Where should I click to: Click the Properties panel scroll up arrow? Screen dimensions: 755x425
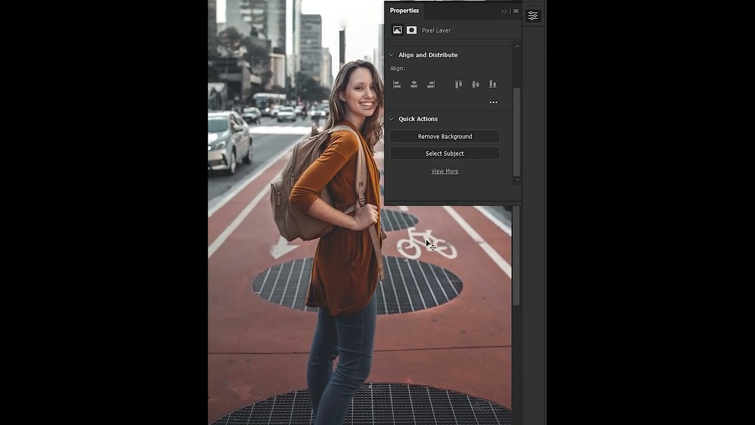point(517,46)
